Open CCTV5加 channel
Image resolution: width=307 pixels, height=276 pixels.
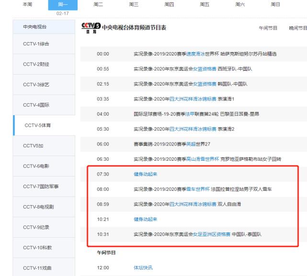point(44,146)
